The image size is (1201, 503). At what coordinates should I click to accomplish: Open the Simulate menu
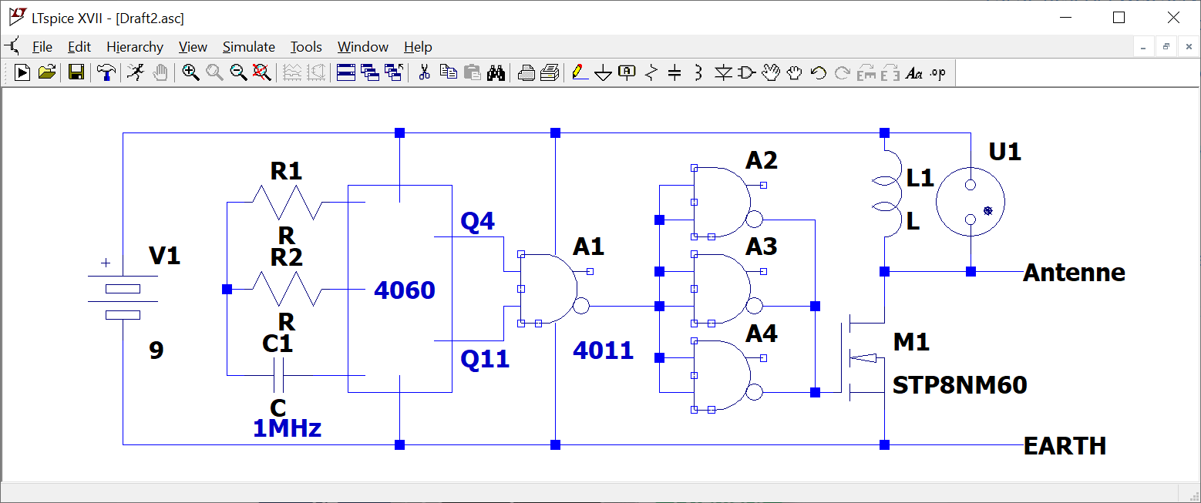tap(249, 47)
